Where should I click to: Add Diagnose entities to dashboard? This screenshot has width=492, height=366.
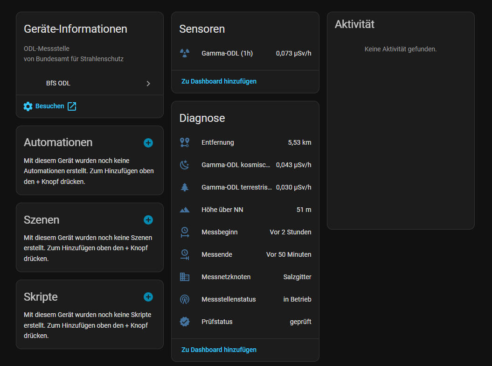(219, 350)
